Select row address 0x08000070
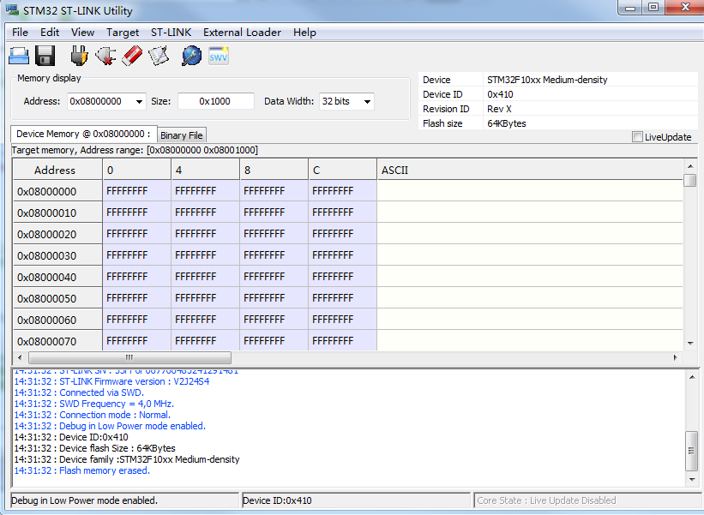 coord(57,341)
